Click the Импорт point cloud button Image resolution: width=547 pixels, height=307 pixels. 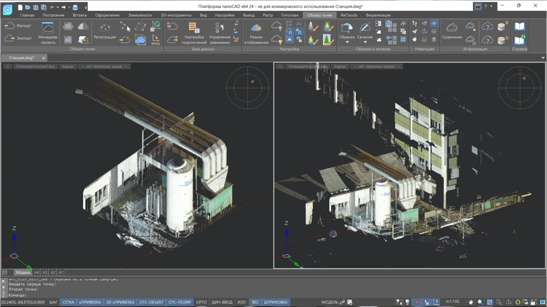tap(18, 26)
